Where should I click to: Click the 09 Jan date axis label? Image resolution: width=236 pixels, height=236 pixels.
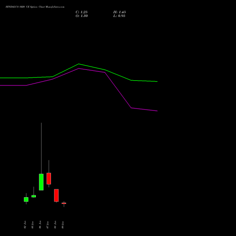[x=63, y=225]
